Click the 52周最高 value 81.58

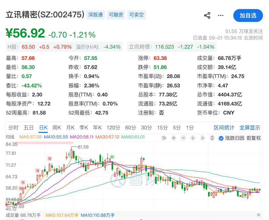39,113
